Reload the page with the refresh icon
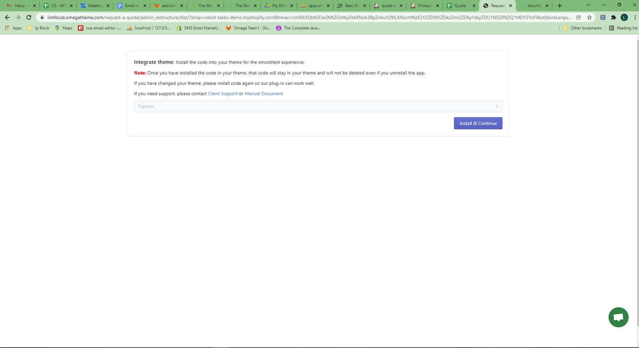The image size is (639, 348). [x=29, y=17]
